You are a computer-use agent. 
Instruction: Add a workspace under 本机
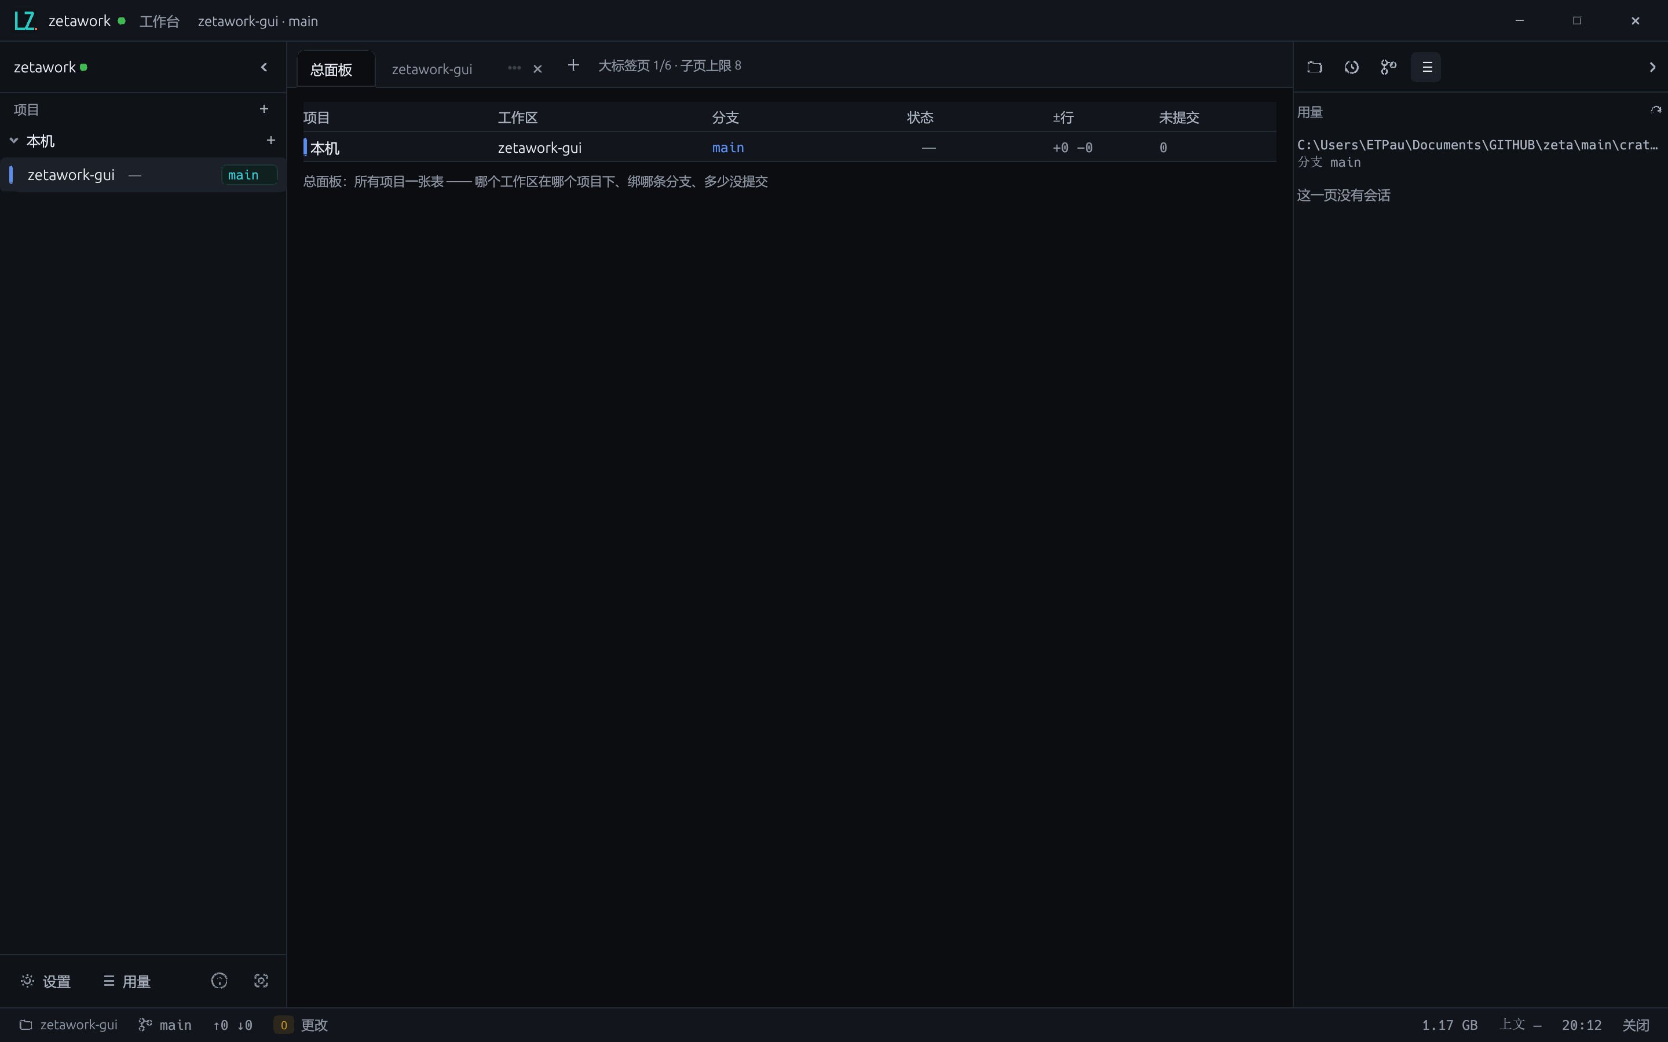pos(271,140)
